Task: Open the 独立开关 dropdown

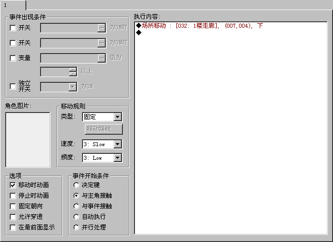Action: tap(73, 87)
